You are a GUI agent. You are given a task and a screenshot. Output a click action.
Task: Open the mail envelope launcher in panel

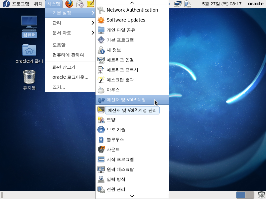pyautogui.click(x=80, y=4)
